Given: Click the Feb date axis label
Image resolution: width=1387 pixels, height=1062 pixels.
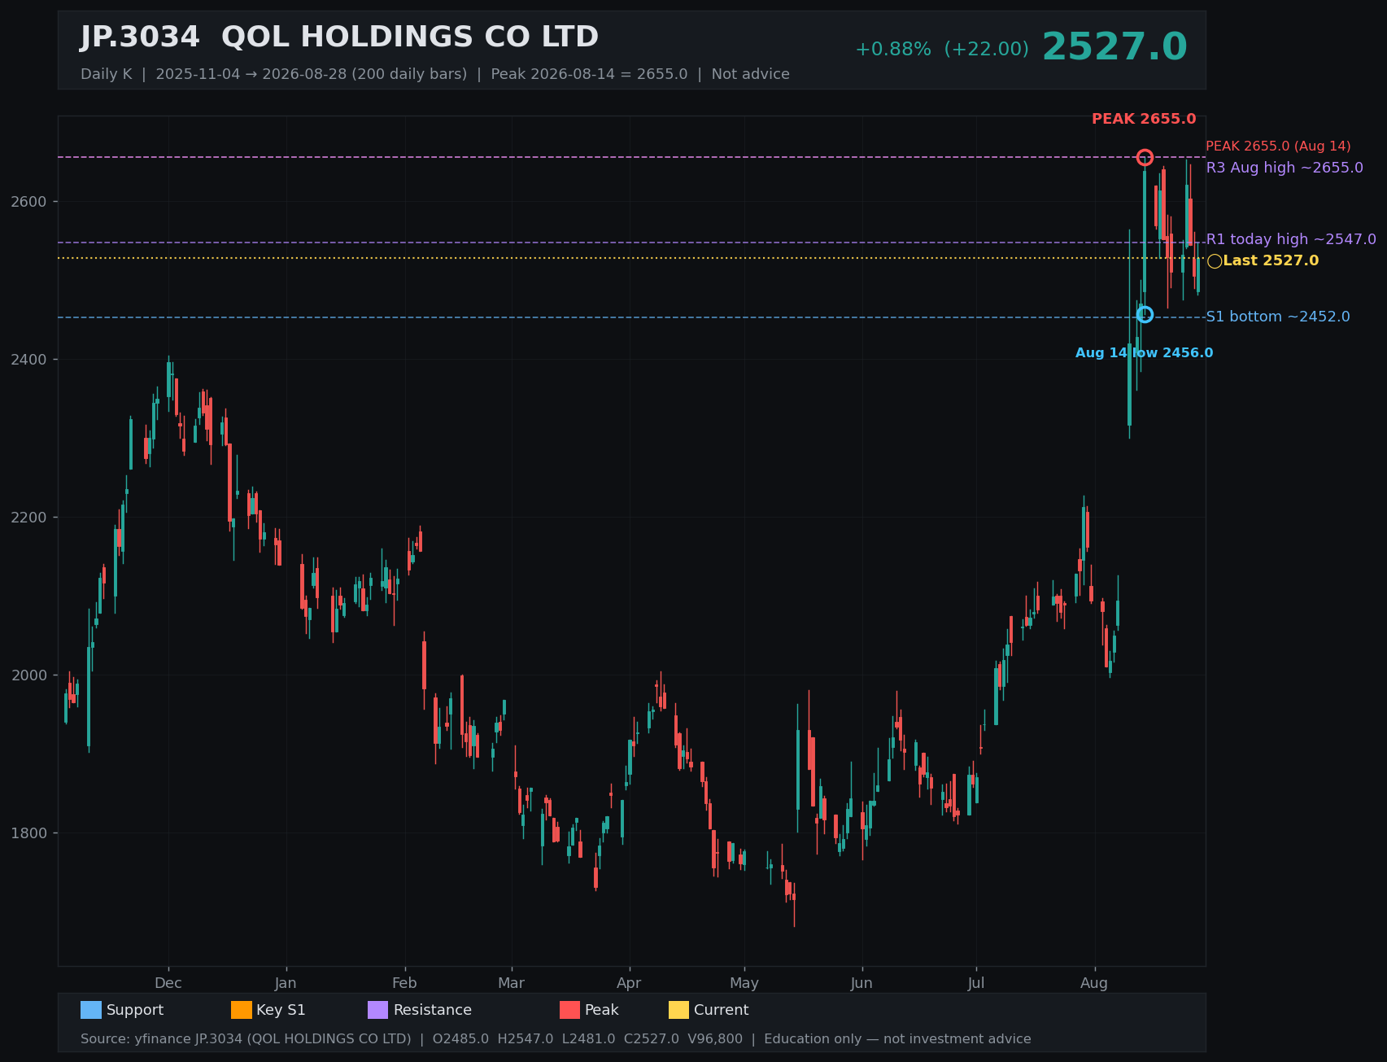Looking at the screenshot, I should coord(404,983).
